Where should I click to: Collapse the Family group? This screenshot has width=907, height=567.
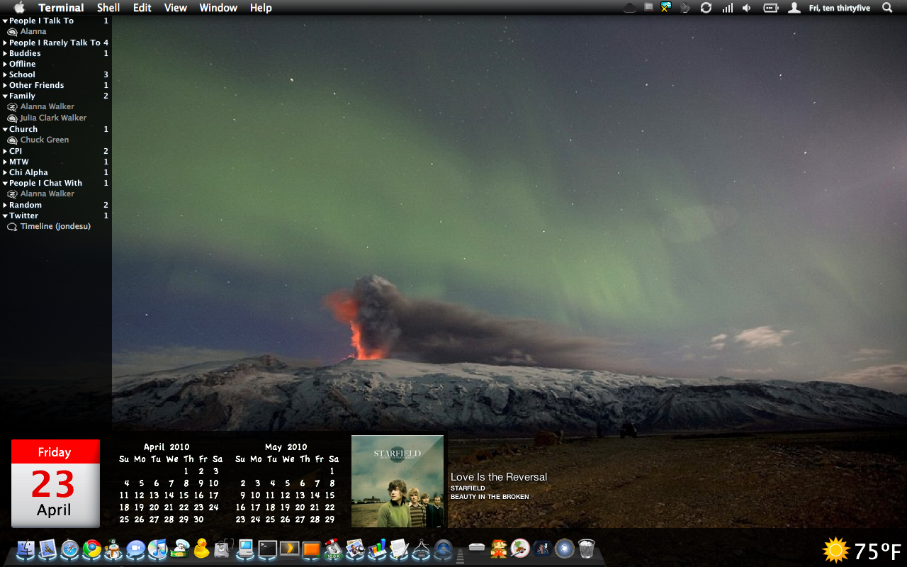(5, 96)
